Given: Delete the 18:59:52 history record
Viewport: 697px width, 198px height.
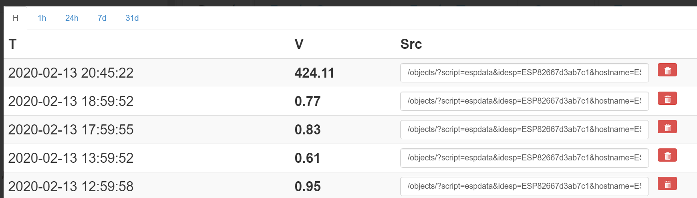Looking at the screenshot, I should (667, 99).
